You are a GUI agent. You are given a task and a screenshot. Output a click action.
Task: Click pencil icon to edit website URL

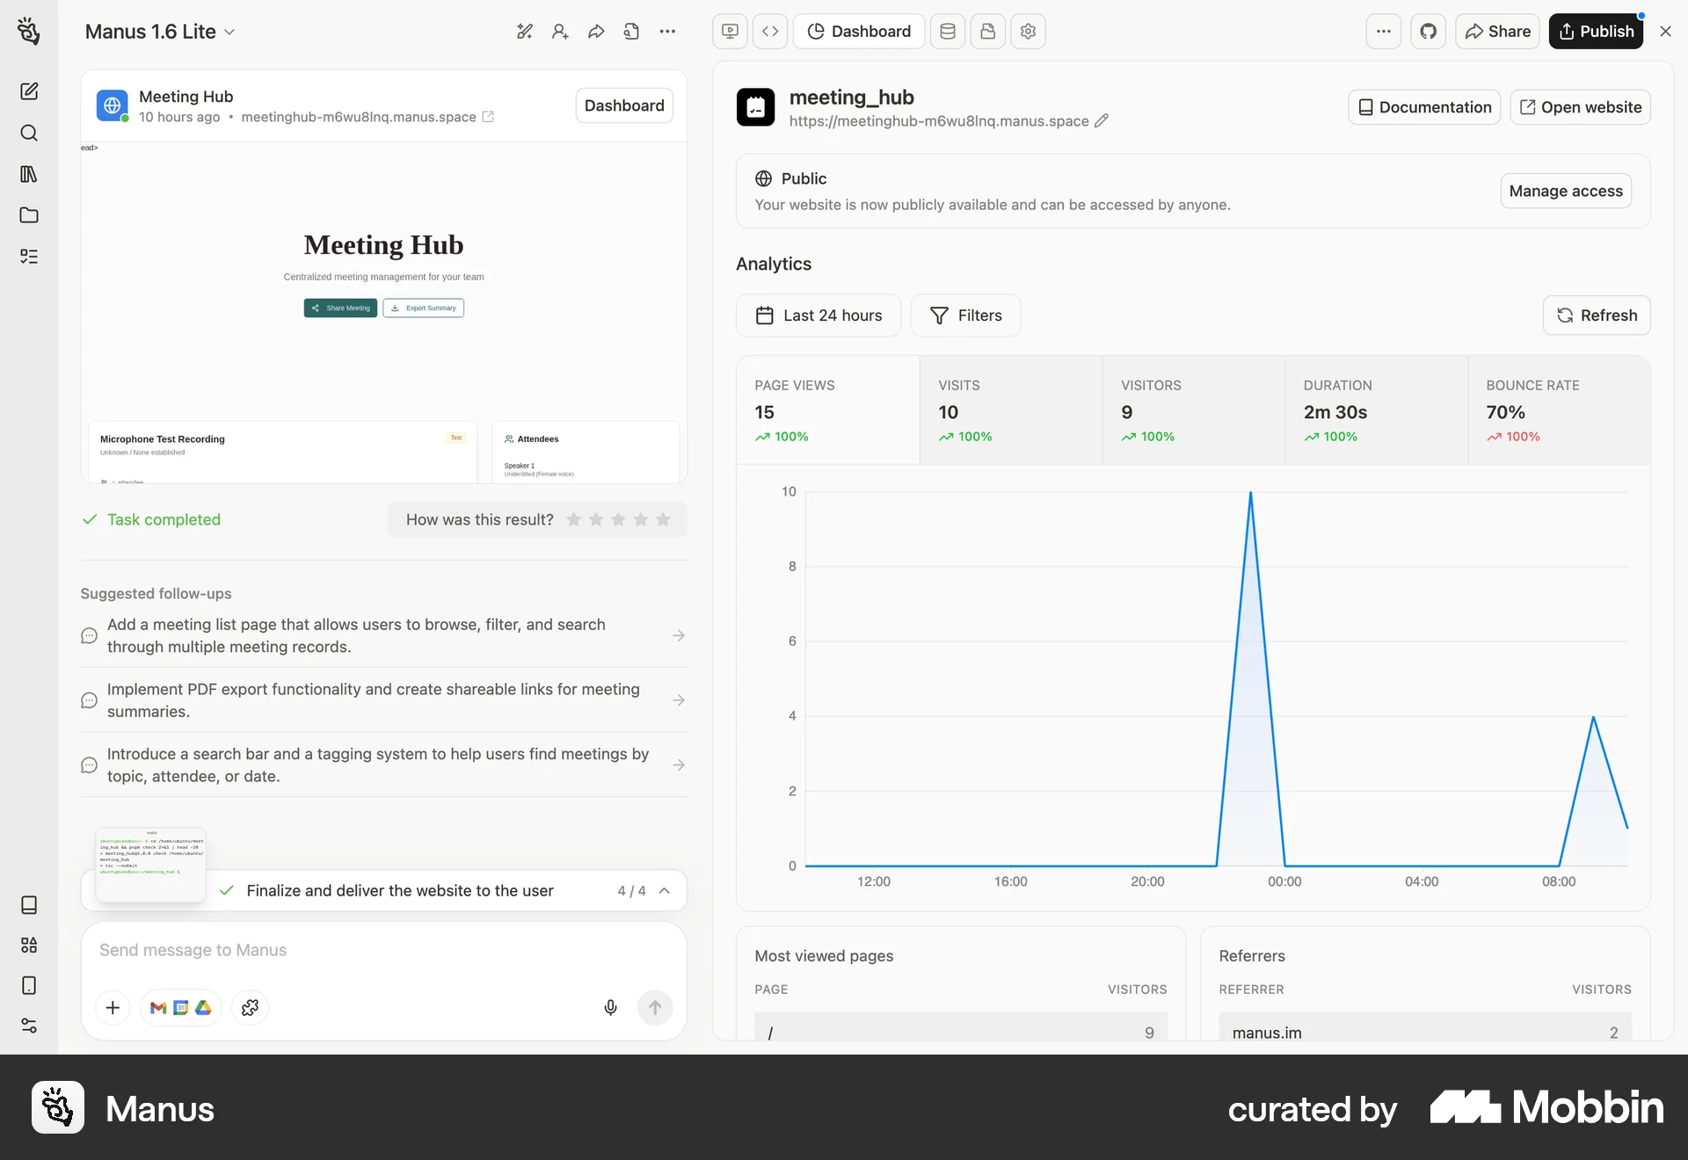pyautogui.click(x=1102, y=120)
